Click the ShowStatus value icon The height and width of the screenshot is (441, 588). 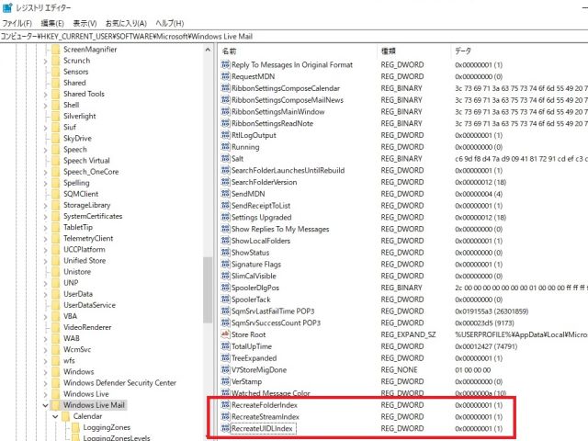click(225, 253)
